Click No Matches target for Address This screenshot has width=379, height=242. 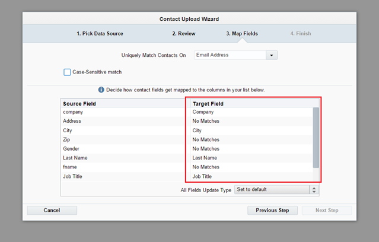click(x=251, y=121)
